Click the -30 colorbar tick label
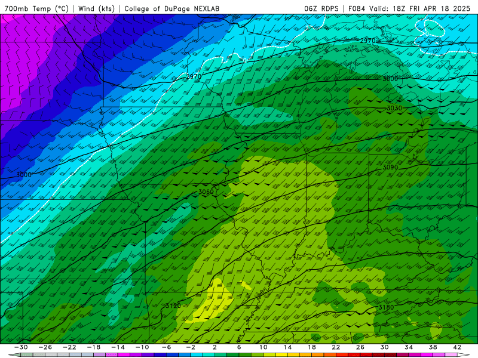Image resolution: width=478 pixels, height=358 pixels. point(21,347)
